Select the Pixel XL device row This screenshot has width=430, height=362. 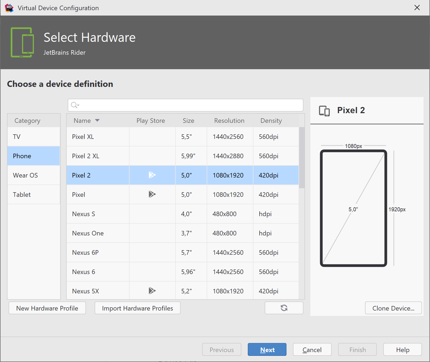pyautogui.click(x=183, y=137)
